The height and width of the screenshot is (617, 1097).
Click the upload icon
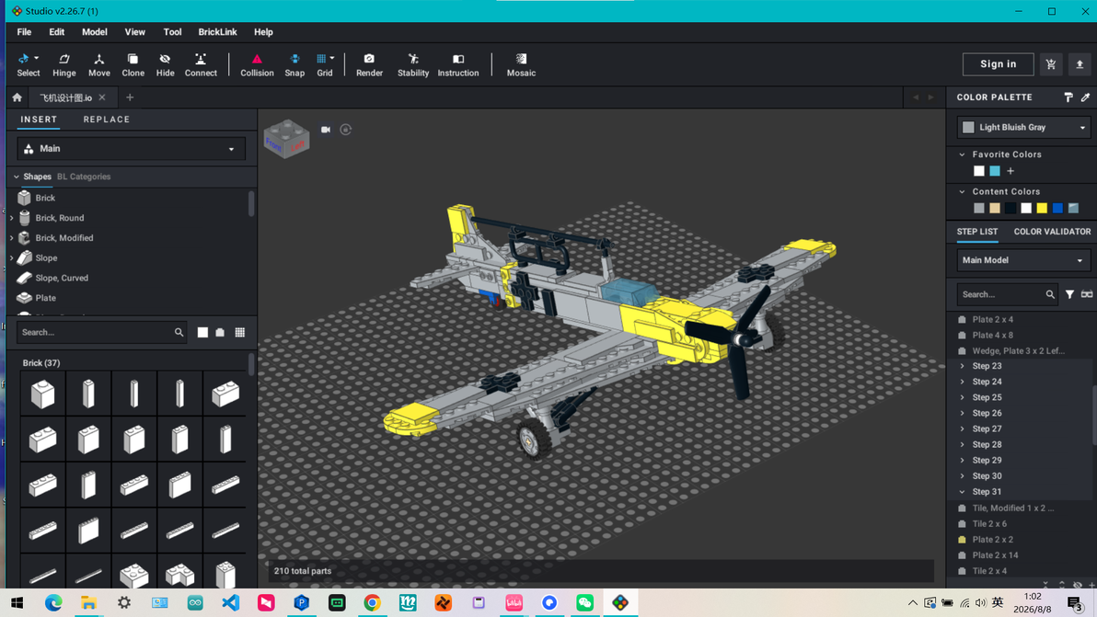1080,64
